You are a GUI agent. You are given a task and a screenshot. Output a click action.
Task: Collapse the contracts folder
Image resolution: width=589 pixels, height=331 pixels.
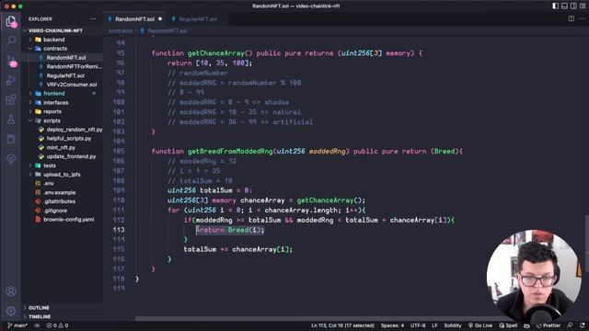(55, 49)
